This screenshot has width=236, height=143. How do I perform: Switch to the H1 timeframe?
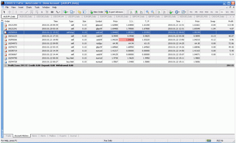coord(211,12)
